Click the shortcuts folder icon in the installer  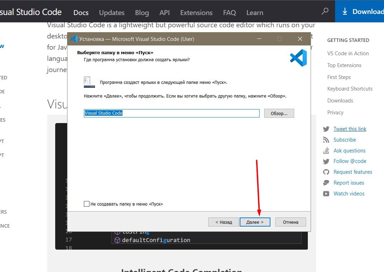pyautogui.click(x=89, y=82)
